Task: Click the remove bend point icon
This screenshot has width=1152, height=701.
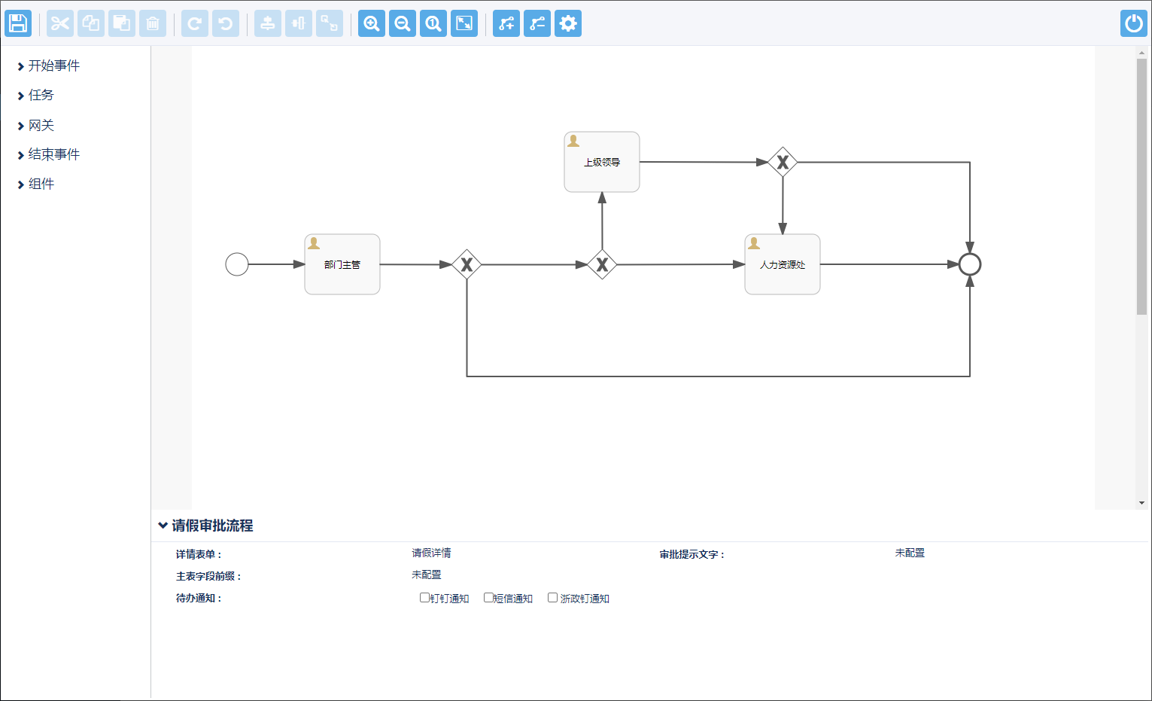Action: 537,23
